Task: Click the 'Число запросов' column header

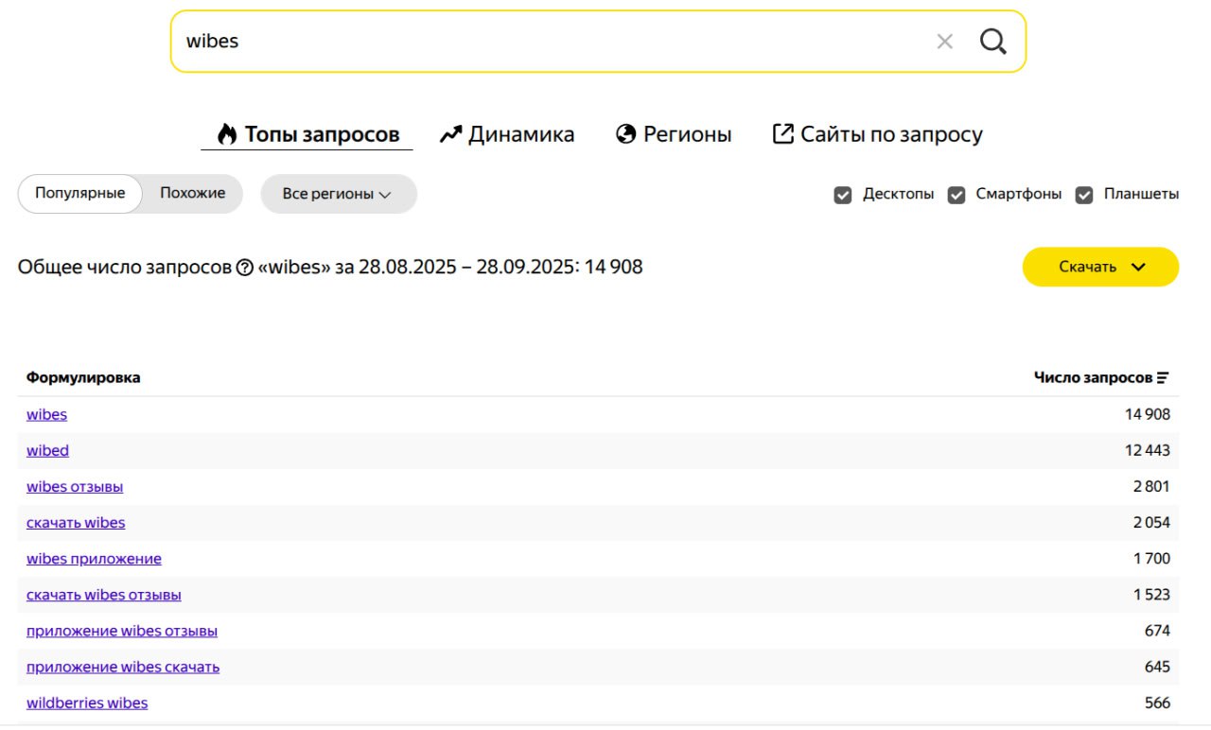Action: coord(1093,378)
